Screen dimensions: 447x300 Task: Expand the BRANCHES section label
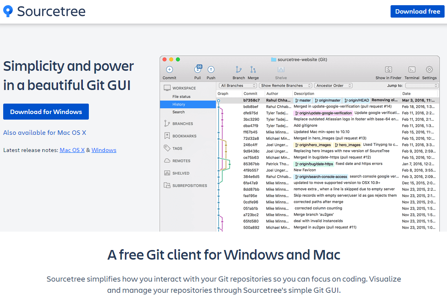coord(183,124)
